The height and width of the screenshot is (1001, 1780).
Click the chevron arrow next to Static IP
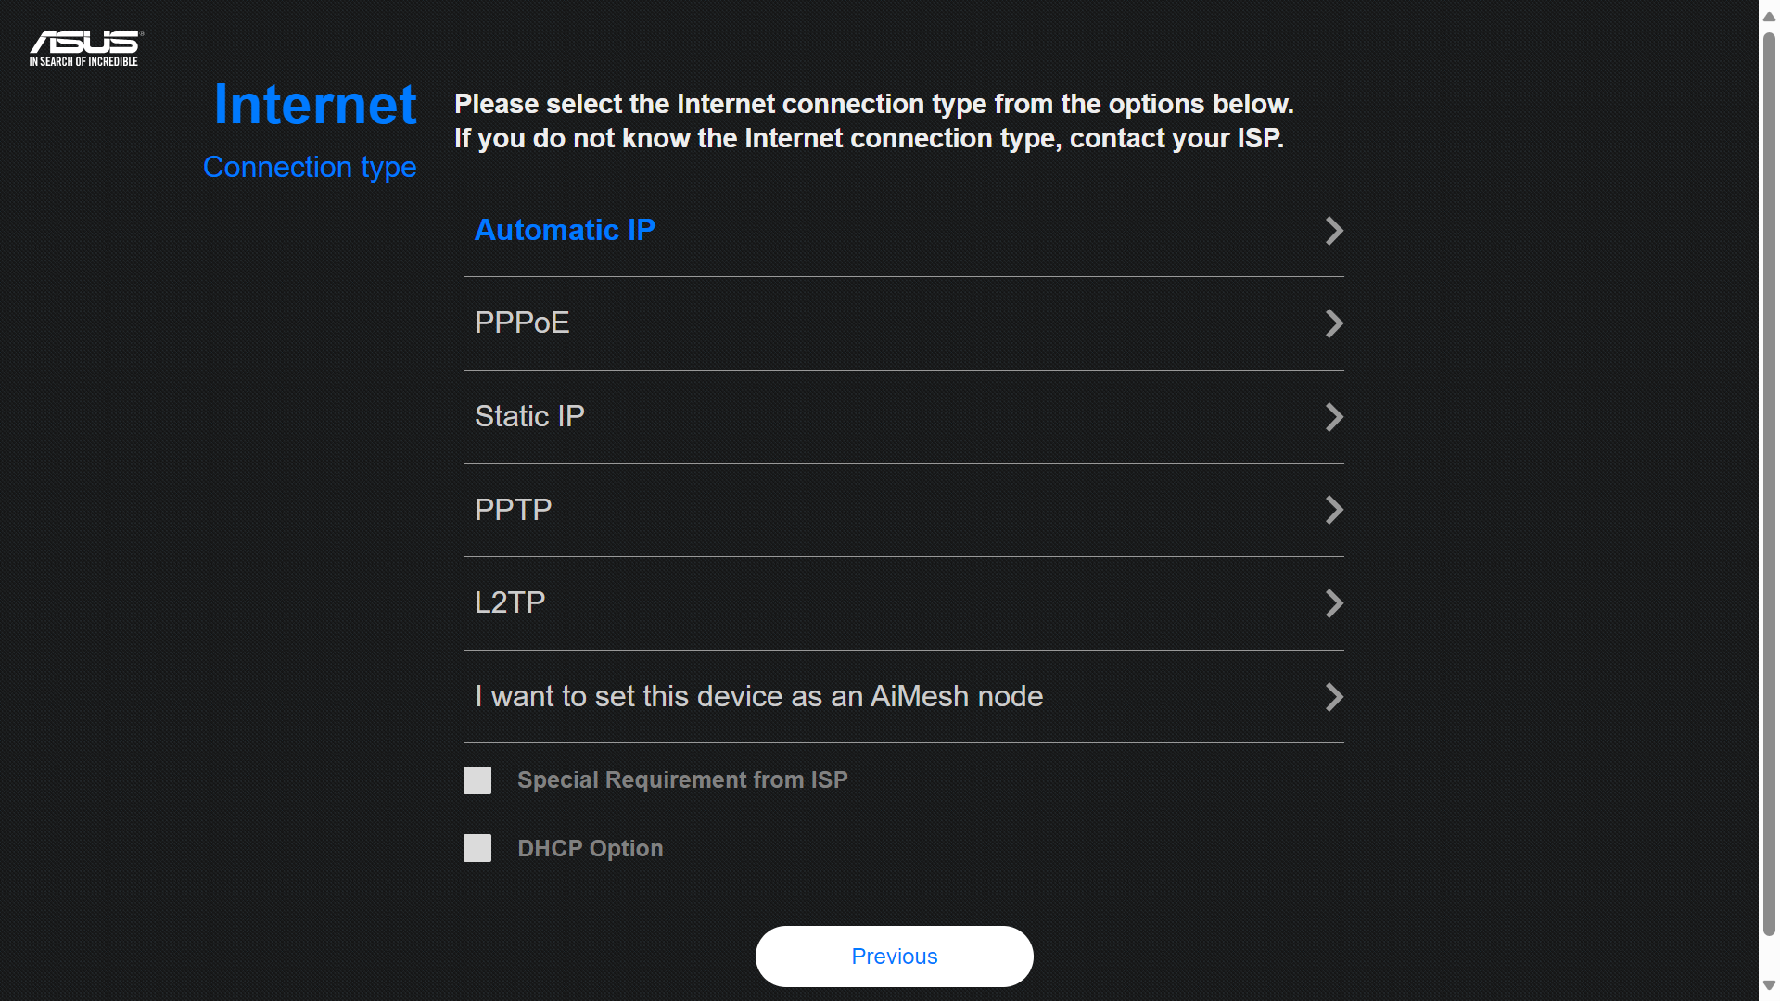1334,417
